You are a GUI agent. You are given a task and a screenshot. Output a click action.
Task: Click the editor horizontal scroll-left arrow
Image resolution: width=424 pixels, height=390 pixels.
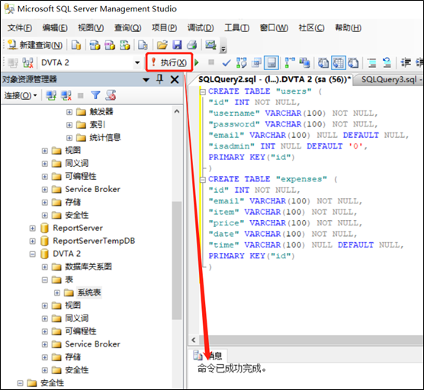[194, 340]
